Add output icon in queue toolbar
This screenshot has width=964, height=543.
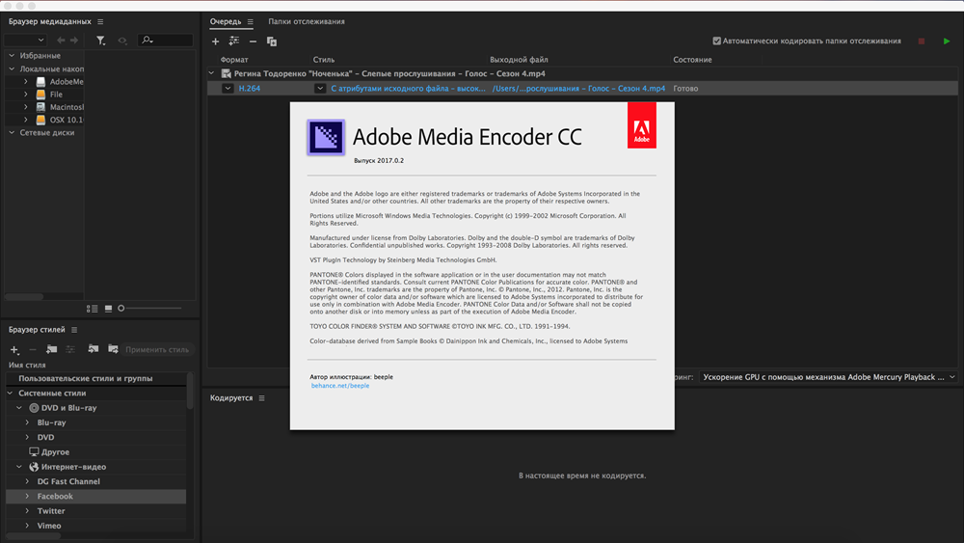click(x=233, y=41)
